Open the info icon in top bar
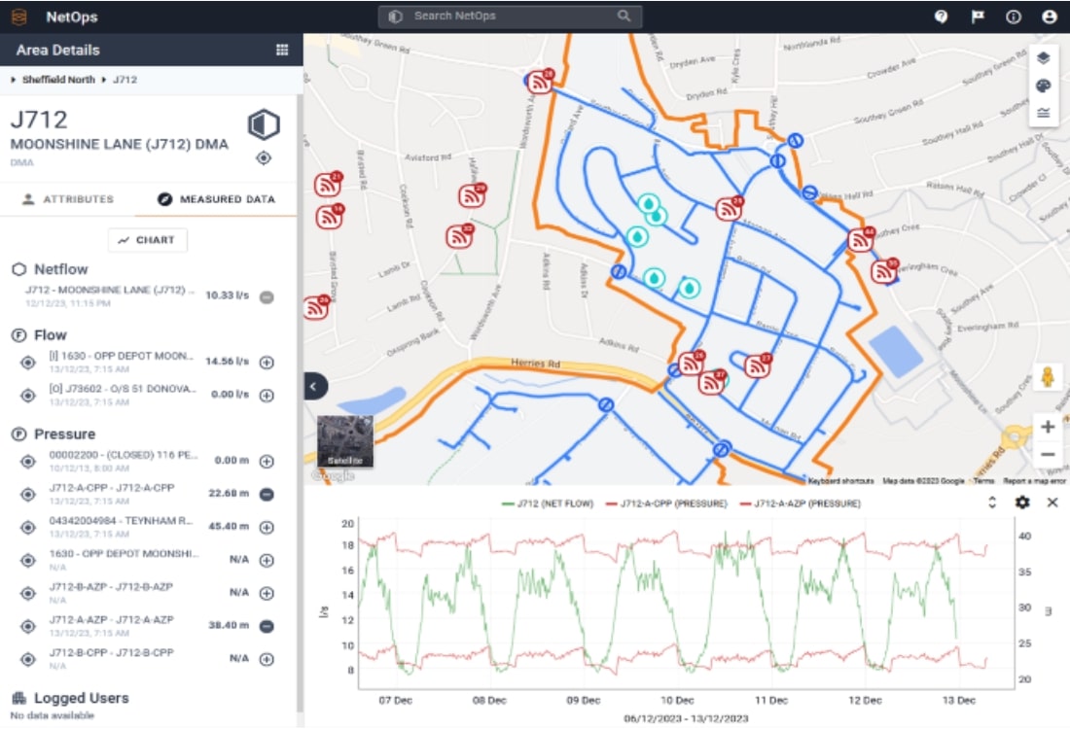The image size is (1070, 729). tap(1014, 17)
